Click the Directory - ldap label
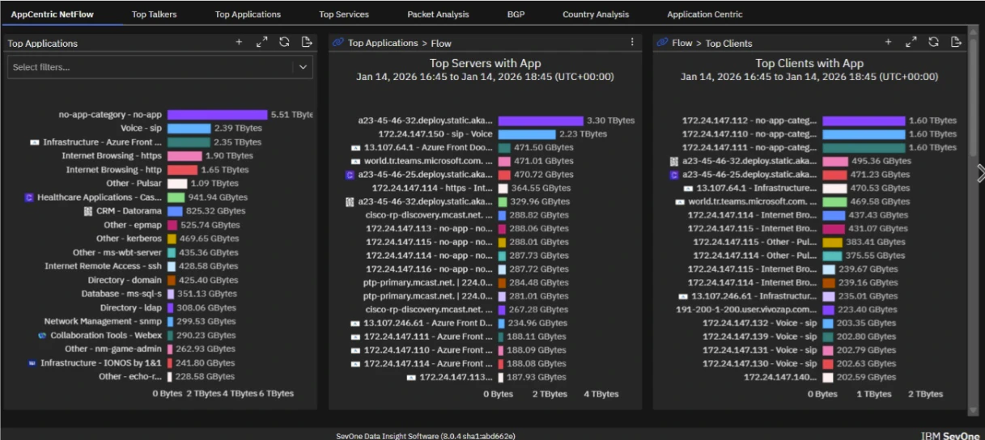The height and width of the screenshot is (440, 985). [x=131, y=307]
